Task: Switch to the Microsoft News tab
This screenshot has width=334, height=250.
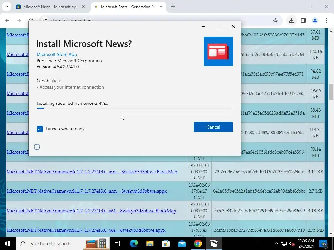Action: (x=51, y=7)
